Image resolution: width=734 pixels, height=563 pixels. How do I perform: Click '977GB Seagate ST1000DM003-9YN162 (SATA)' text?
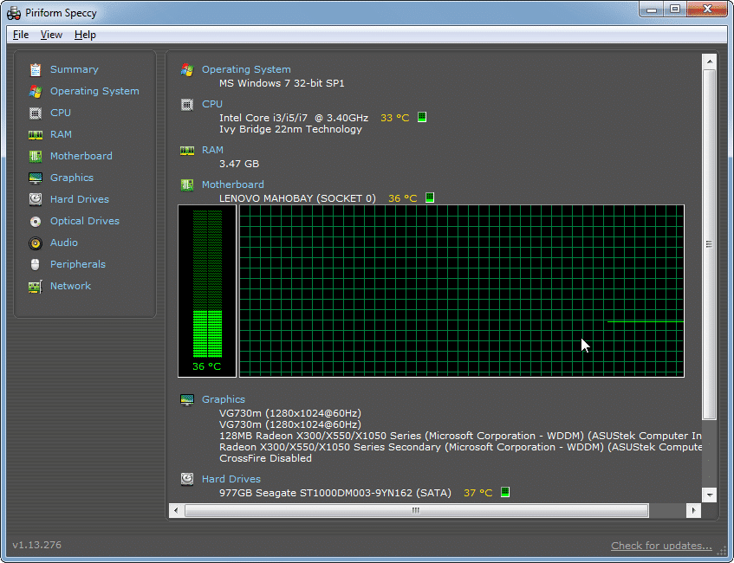tap(335, 493)
